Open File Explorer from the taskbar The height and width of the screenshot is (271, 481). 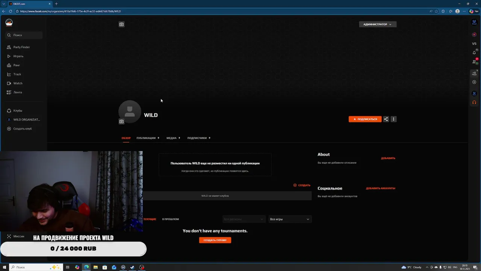(95, 267)
